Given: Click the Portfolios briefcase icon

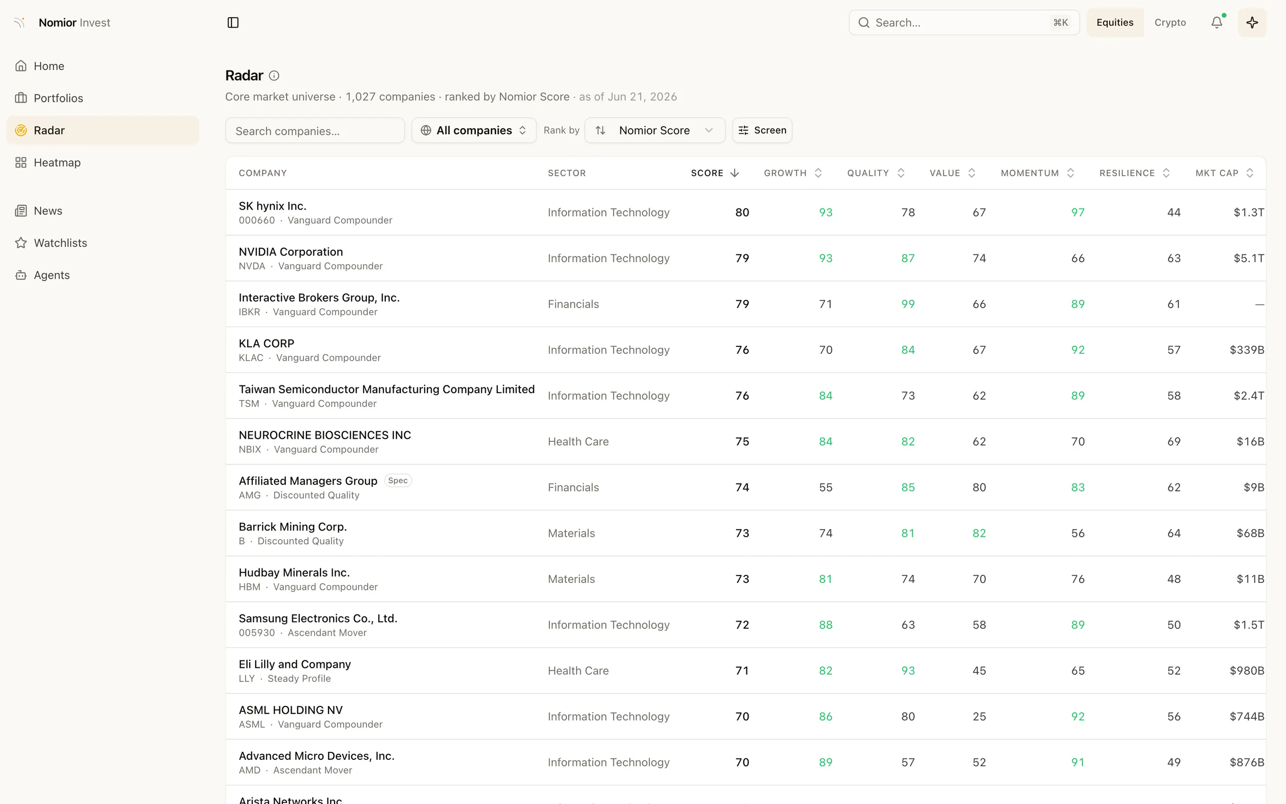Looking at the screenshot, I should (x=21, y=98).
